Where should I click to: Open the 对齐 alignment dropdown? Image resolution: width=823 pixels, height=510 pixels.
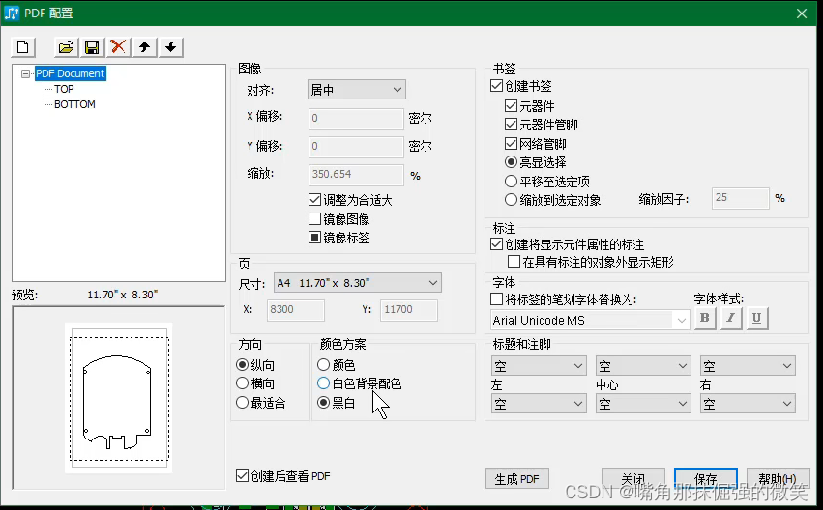[x=356, y=90]
